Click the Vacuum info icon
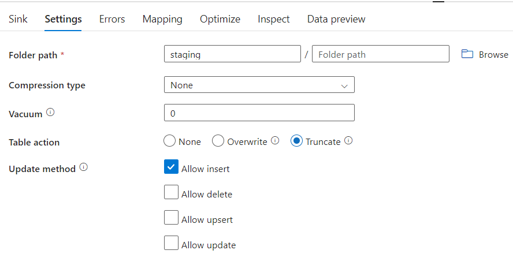 point(50,113)
